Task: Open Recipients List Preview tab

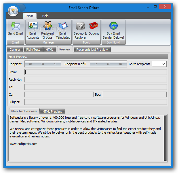Action: tap(92, 50)
